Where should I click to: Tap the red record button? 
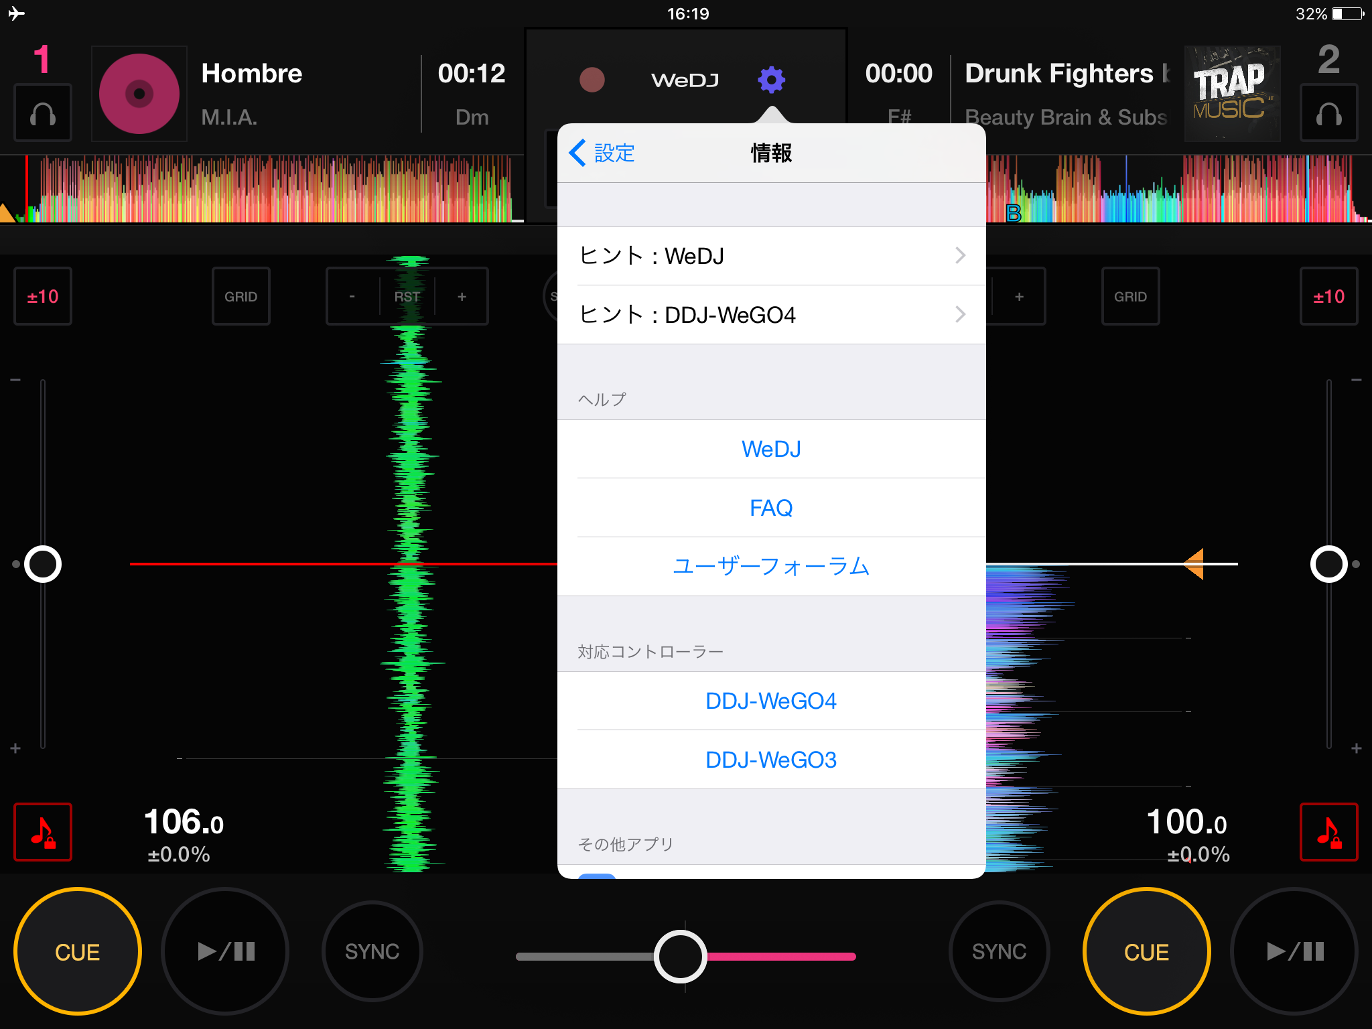pyautogui.click(x=592, y=80)
